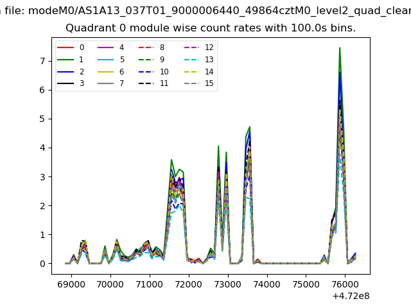Image resolution: width=411 pixels, height=308 pixels.
Task: Click the x-axis tick label 69000
Action: [71, 282]
